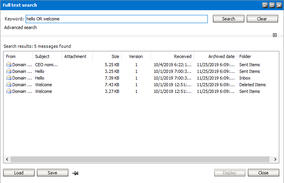Select envelope icon of Welcome 7.43 KB message
The height and width of the screenshot is (183, 284).
[9, 85]
